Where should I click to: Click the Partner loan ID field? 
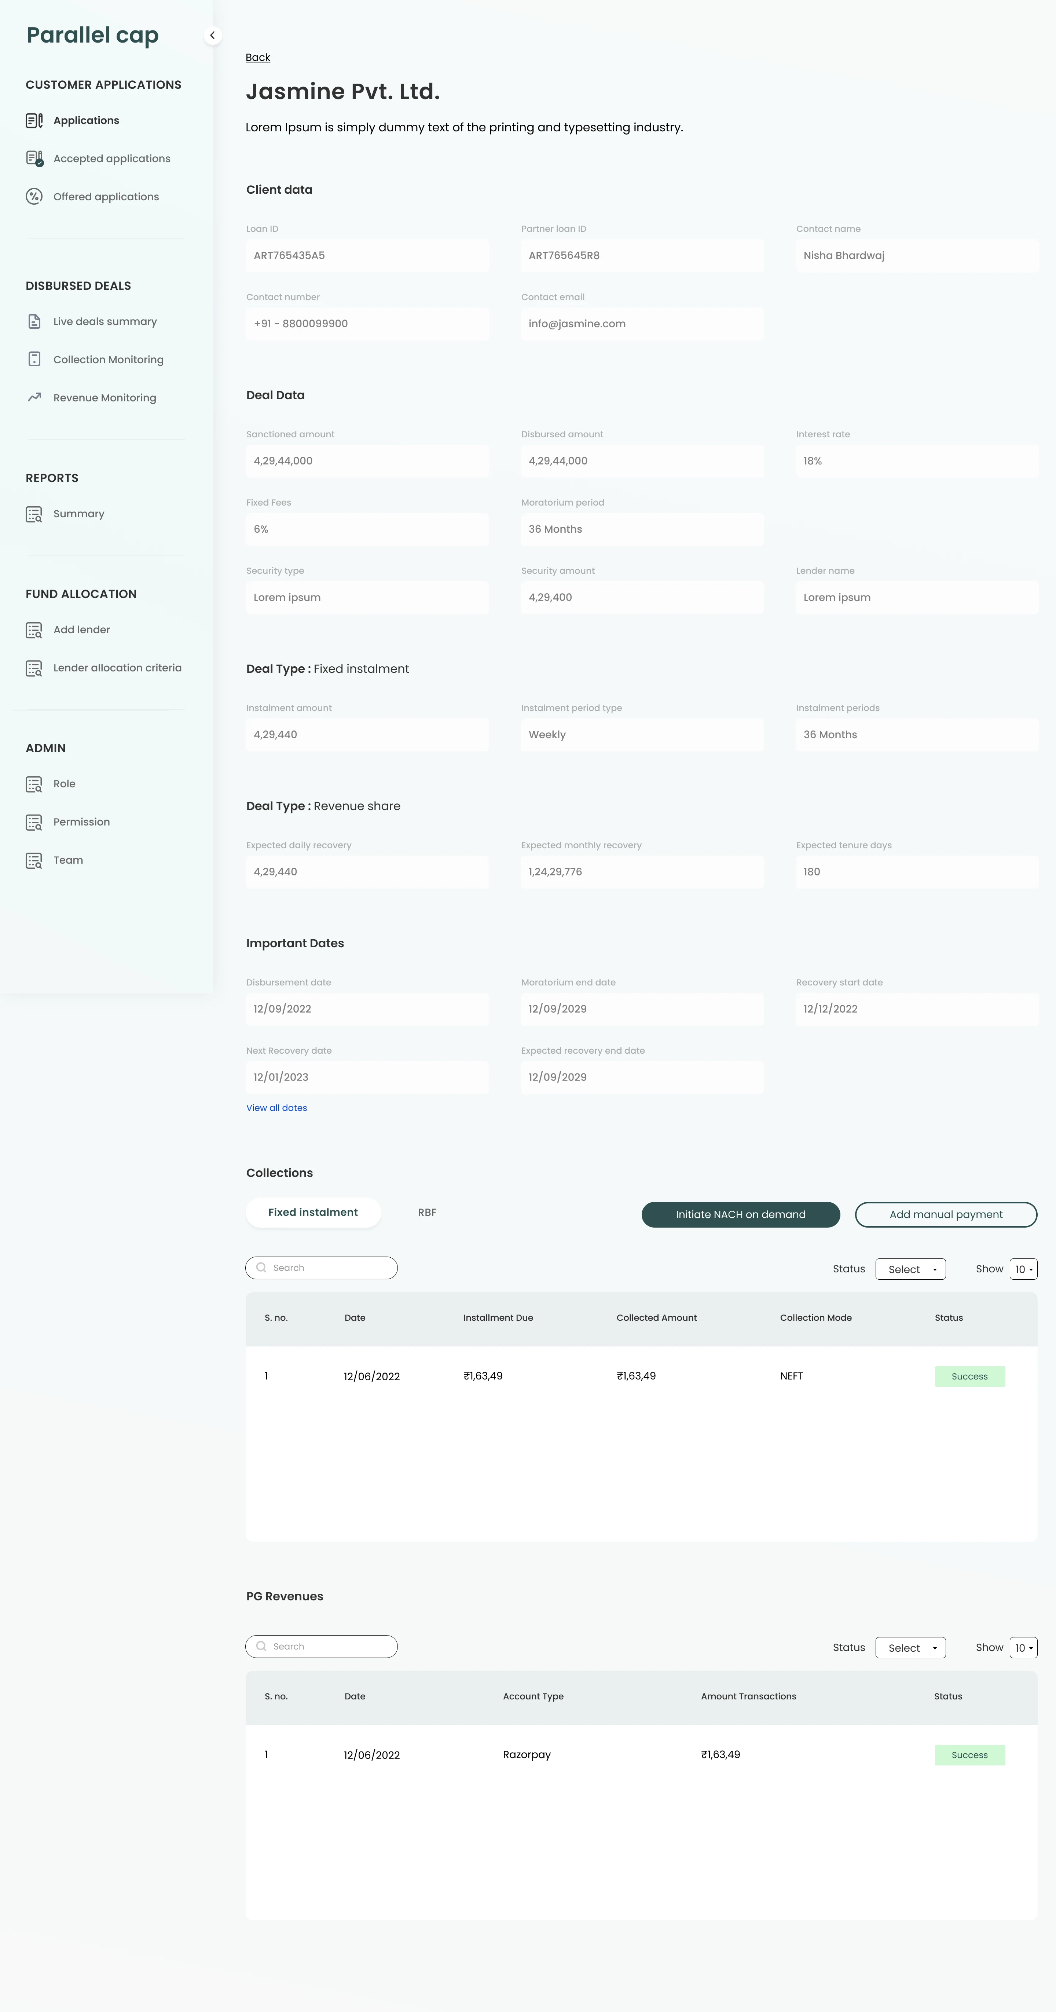(642, 255)
